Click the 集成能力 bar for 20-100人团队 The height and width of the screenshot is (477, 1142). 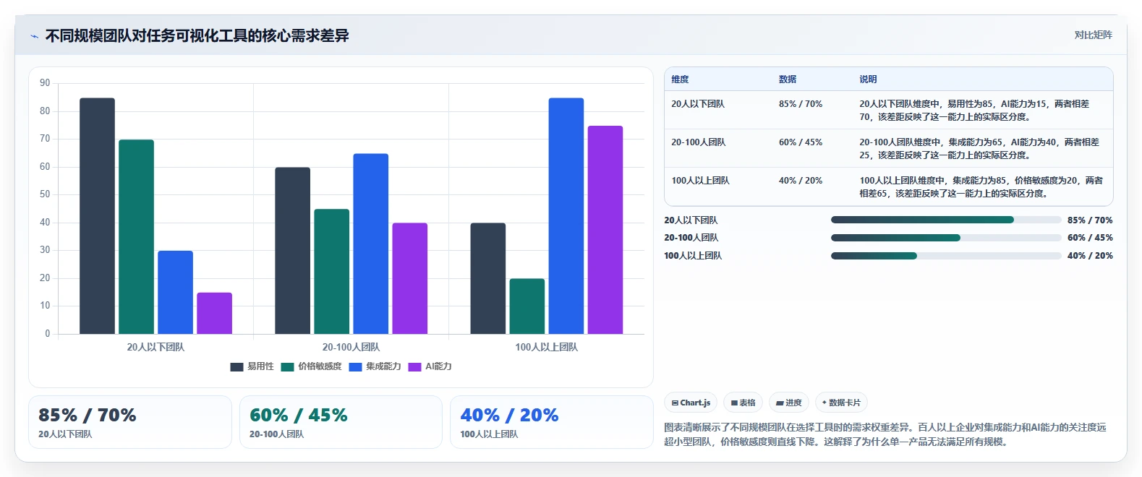(x=370, y=244)
